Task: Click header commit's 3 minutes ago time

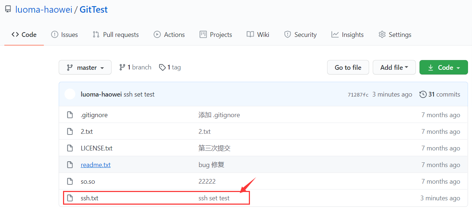Action: click(x=392, y=94)
